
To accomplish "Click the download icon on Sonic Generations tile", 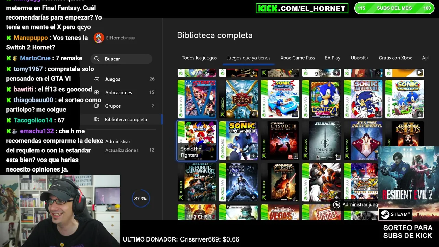I will coord(419,114).
